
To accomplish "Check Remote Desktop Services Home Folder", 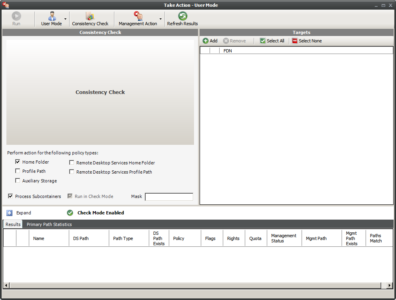I will tap(72, 163).
